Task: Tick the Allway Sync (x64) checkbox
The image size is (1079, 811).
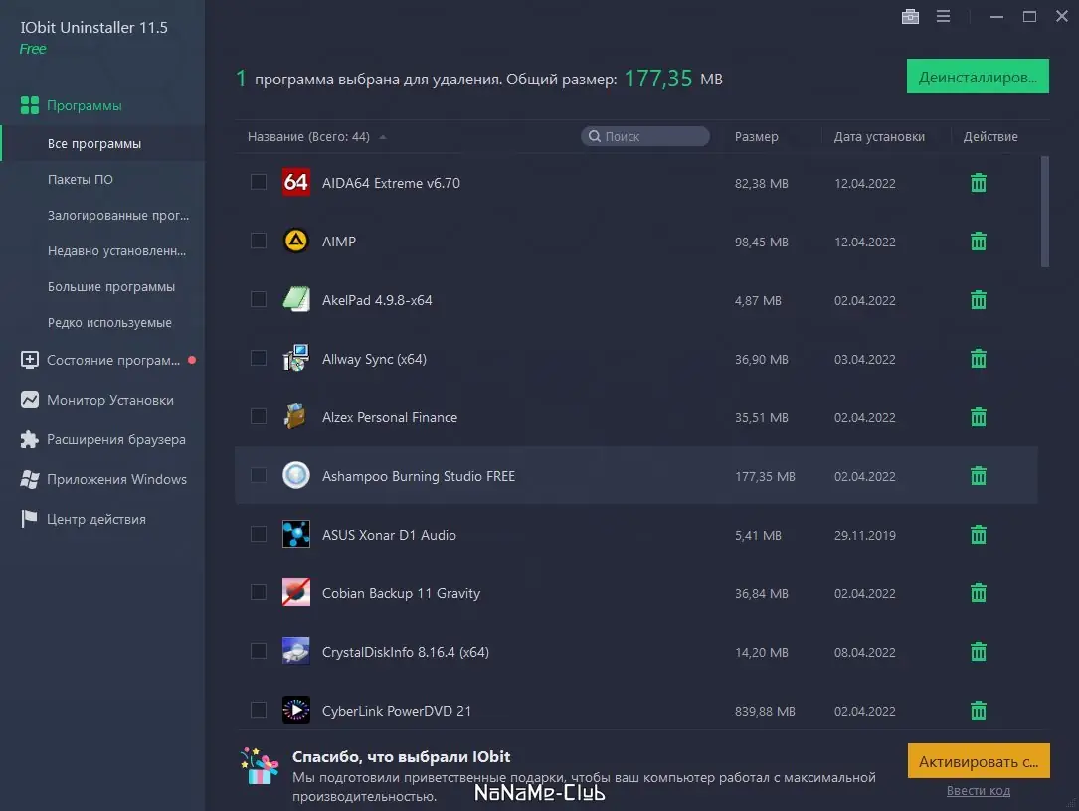Action: (258, 358)
